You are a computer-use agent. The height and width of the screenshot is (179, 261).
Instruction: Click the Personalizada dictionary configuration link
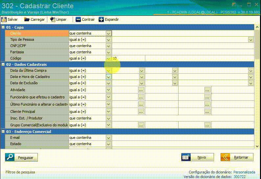pyautogui.click(x=244, y=172)
